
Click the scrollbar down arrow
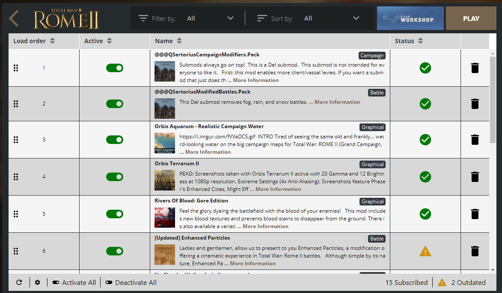[x=493, y=270]
